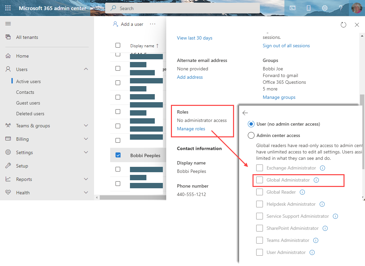Refresh the user details panel
Viewport: 365px width, 266px height.
pyautogui.click(x=344, y=25)
